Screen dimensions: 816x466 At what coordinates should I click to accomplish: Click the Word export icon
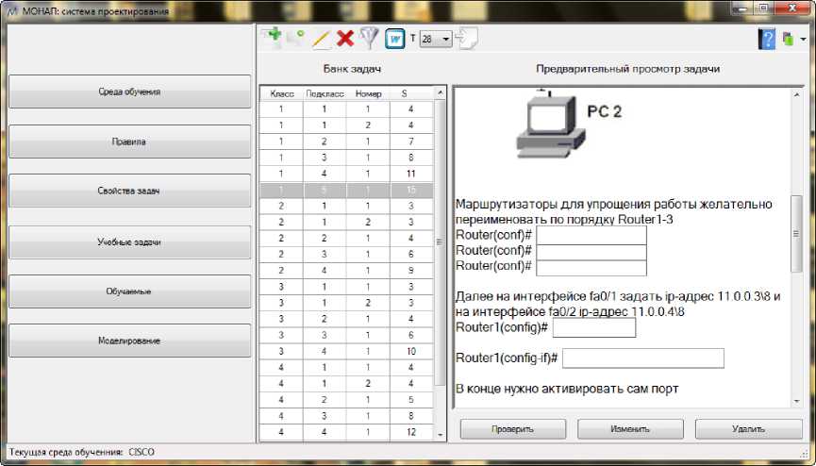click(x=394, y=39)
